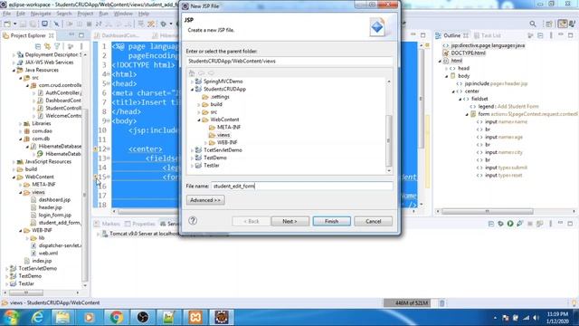The width and height of the screenshot is (579, 326).
Task: Open the File menu
Action: (6, 14)
